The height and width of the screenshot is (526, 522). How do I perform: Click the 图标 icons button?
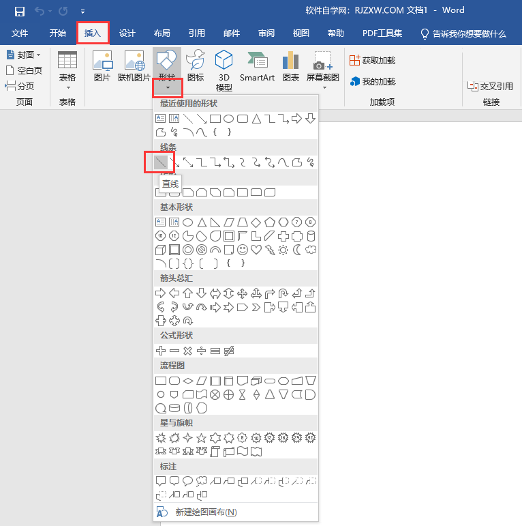click(196, 66)
